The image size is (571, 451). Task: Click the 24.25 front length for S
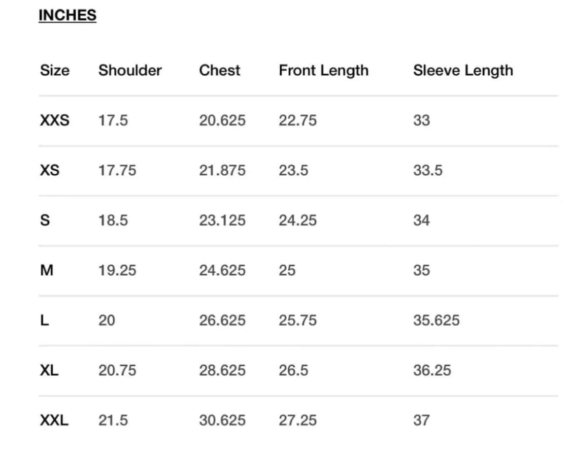pos(297,220)
